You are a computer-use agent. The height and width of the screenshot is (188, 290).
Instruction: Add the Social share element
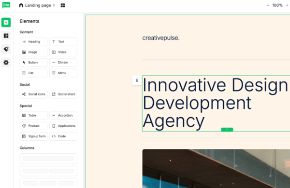[x=63, y=94]
